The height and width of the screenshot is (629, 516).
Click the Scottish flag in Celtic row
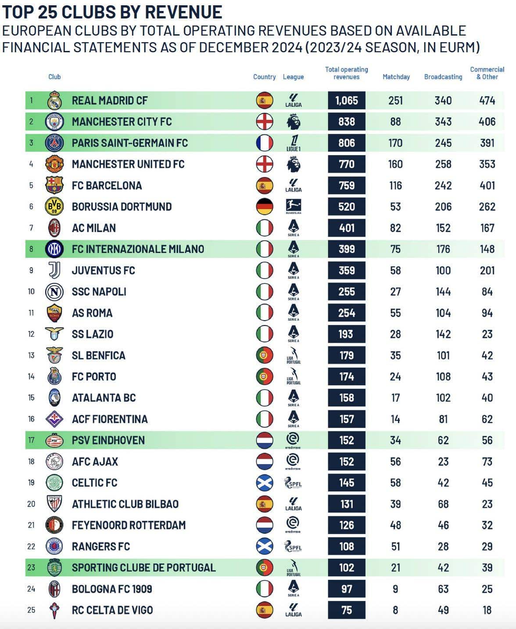point(265,483)
